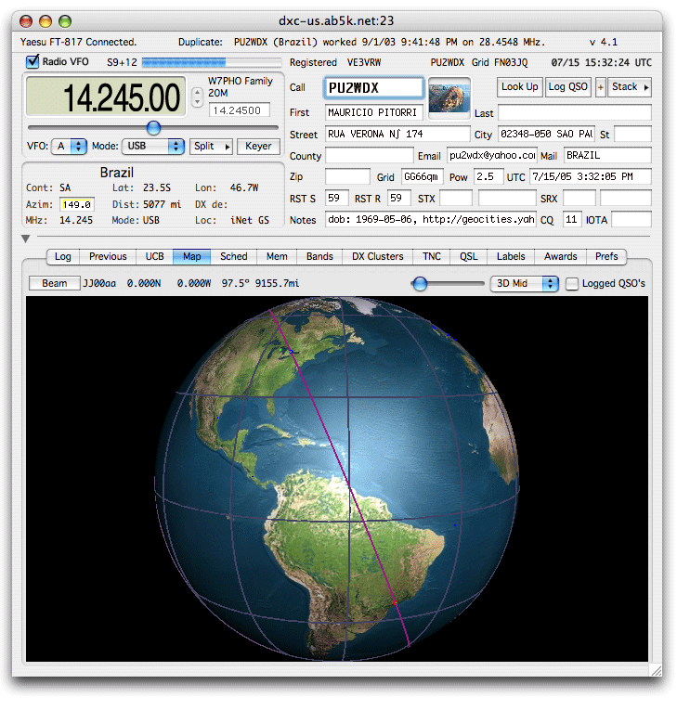Click the Call sign input field
This screenshot has height=710, width=690.
(x=373, y=88)
